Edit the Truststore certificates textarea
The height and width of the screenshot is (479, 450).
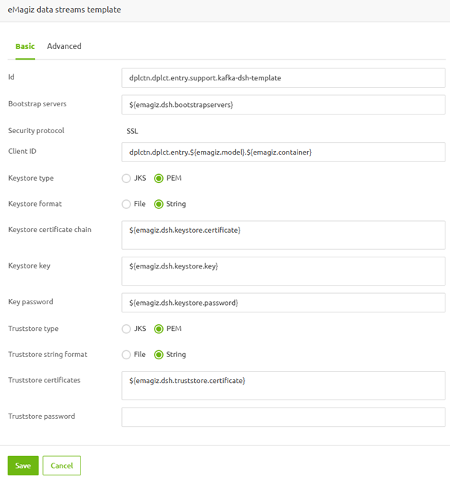[283, 386]
